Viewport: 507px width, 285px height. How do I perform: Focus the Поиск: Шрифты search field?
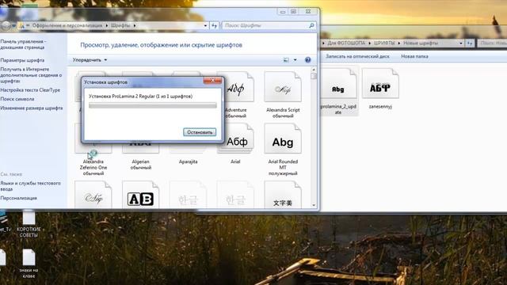pos(265,25)
